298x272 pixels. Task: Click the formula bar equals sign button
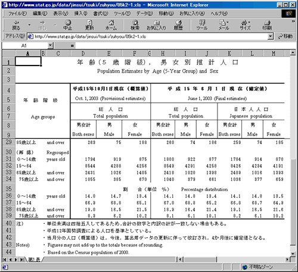tap(72, 46)
